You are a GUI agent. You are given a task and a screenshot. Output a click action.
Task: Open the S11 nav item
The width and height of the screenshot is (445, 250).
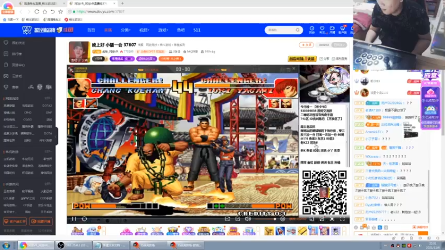tap(197, 30)
